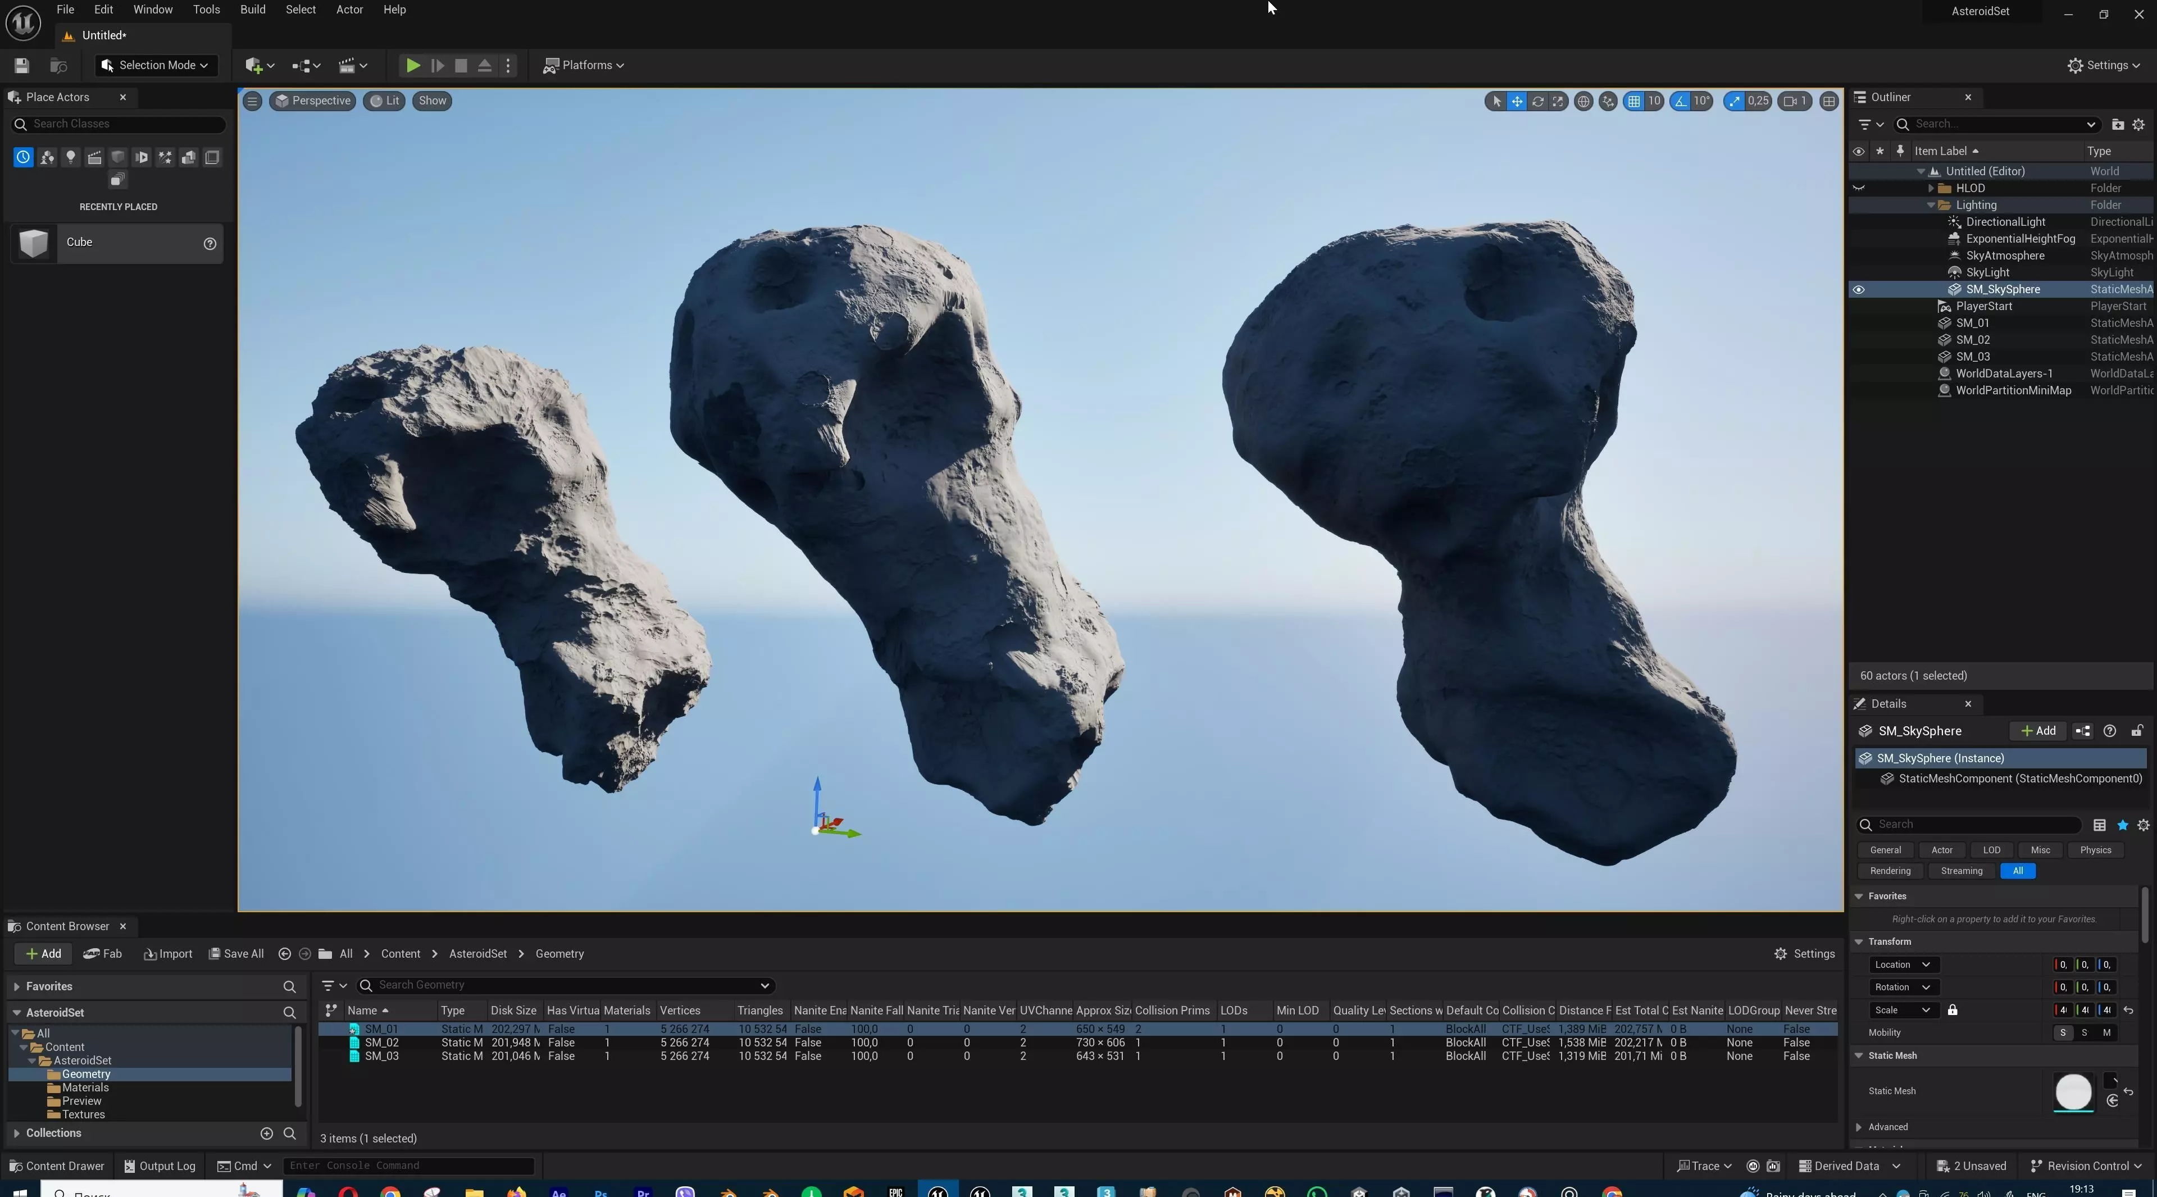Select the Recently Placed clock category
This screenshot has height=1197, width=2157.
22,157
